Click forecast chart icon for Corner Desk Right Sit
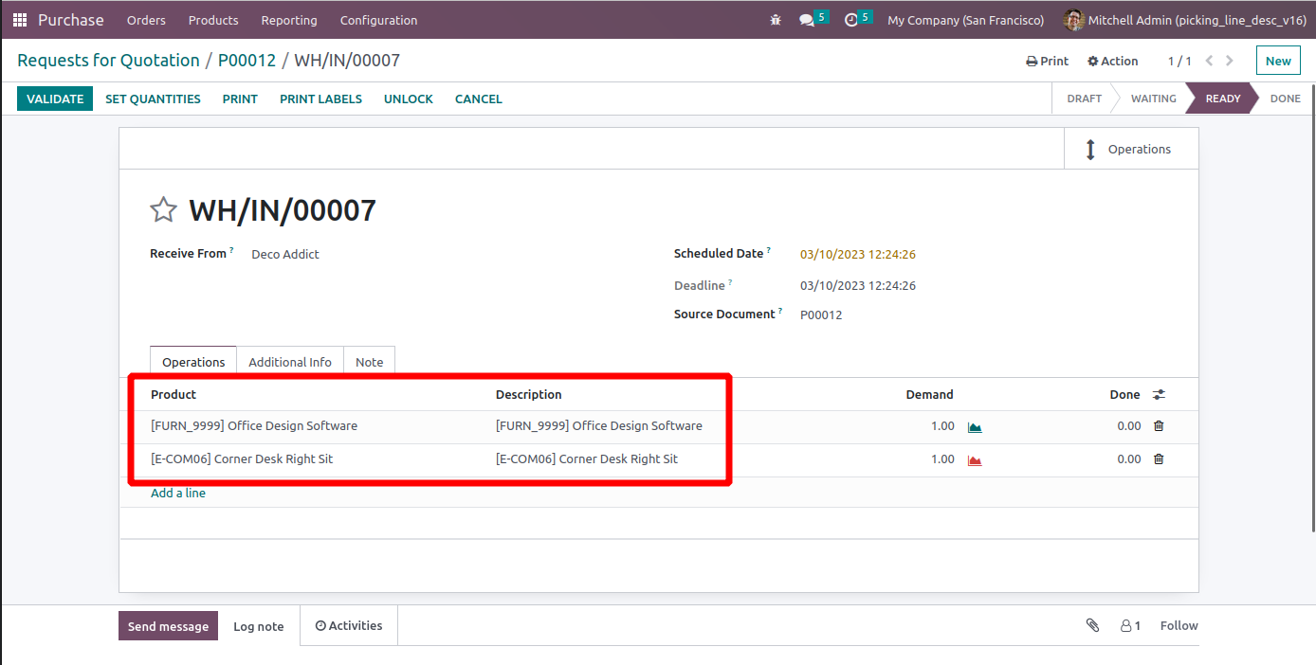 (975, 460)
